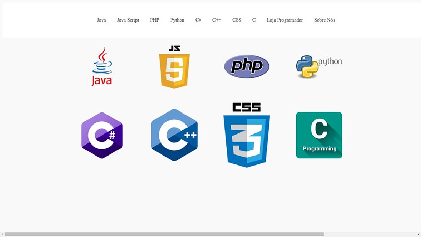The height and width of the screenshot is (237, 421).
Task: Open the C++ navigation link
Action: pos(217,20)
